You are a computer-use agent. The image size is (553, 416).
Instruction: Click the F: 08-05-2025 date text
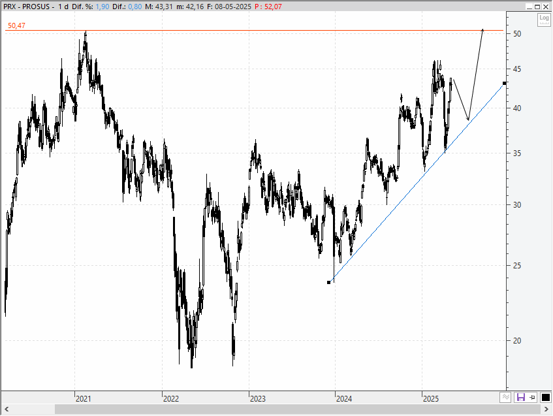point(229,7)
